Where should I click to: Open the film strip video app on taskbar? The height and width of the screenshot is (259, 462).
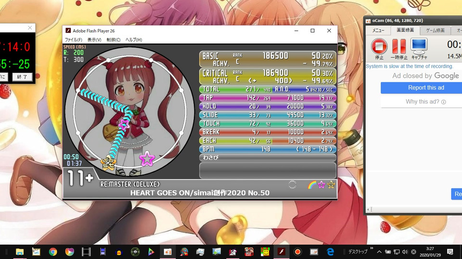click(86, 252)
